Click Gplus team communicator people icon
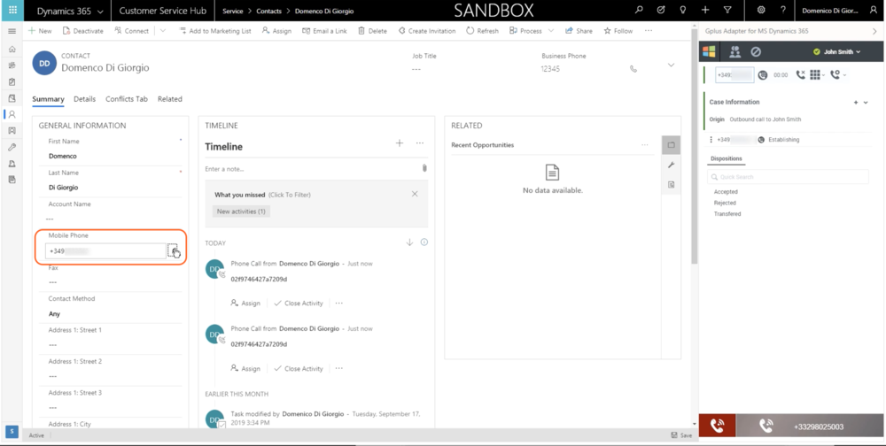The width and height of the screenshot is (886, 446). pos(734,52)
